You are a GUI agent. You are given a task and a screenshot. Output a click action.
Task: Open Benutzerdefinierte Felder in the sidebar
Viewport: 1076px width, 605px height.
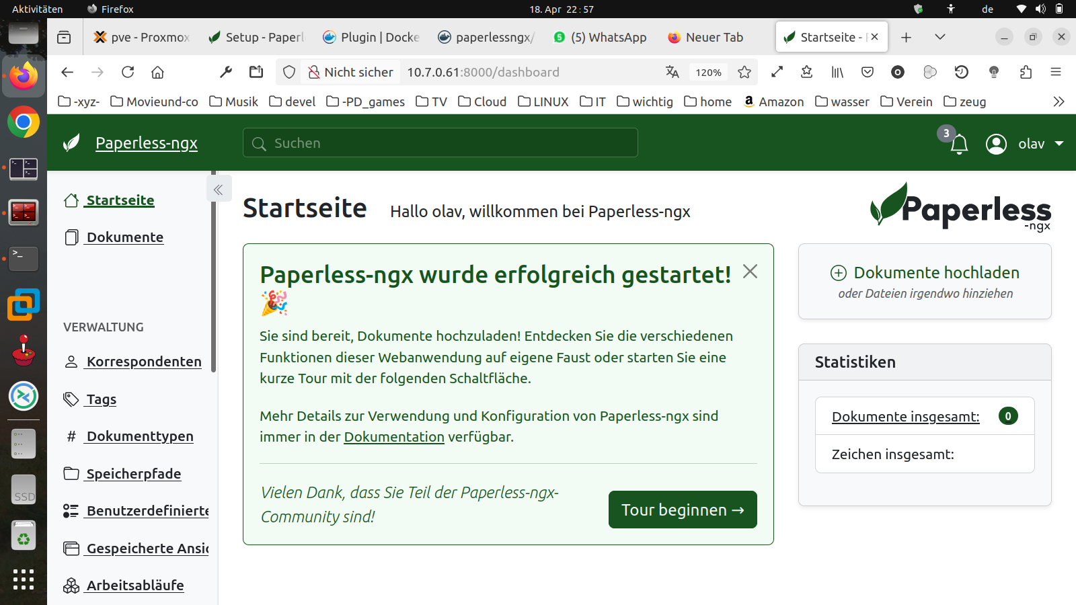click(x=136, y=511)
